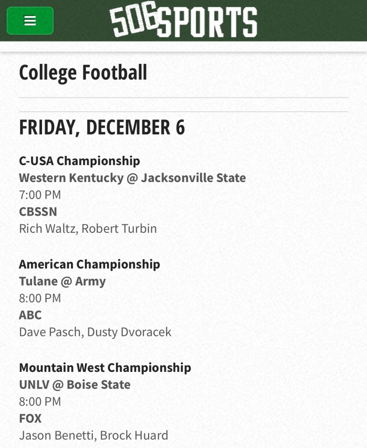This screenshot has width=367, height=448.
Task: Click the C-USA Championship title
Action: pos(79,161)
